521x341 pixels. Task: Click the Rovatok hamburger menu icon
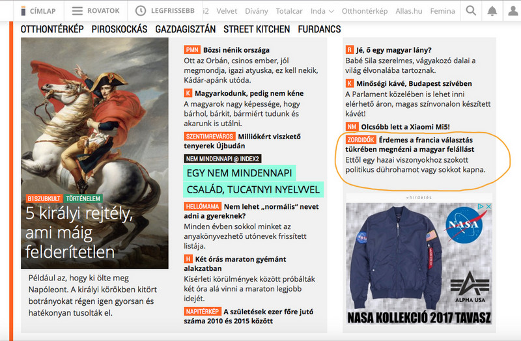77,11
